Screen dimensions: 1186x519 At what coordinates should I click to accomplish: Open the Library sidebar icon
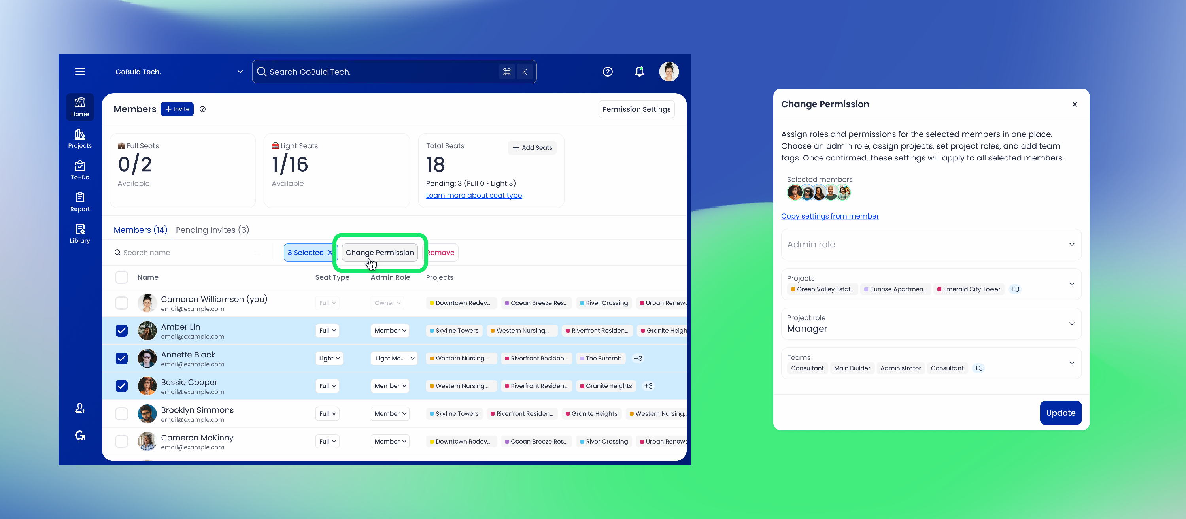click(79, 233)
